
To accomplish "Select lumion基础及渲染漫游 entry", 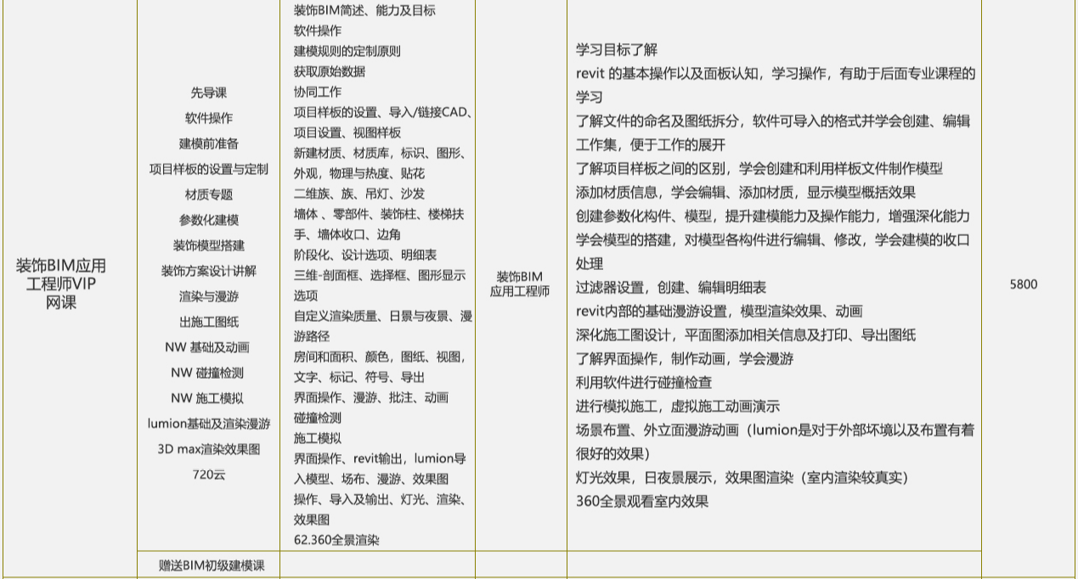I will pos(208,424).
